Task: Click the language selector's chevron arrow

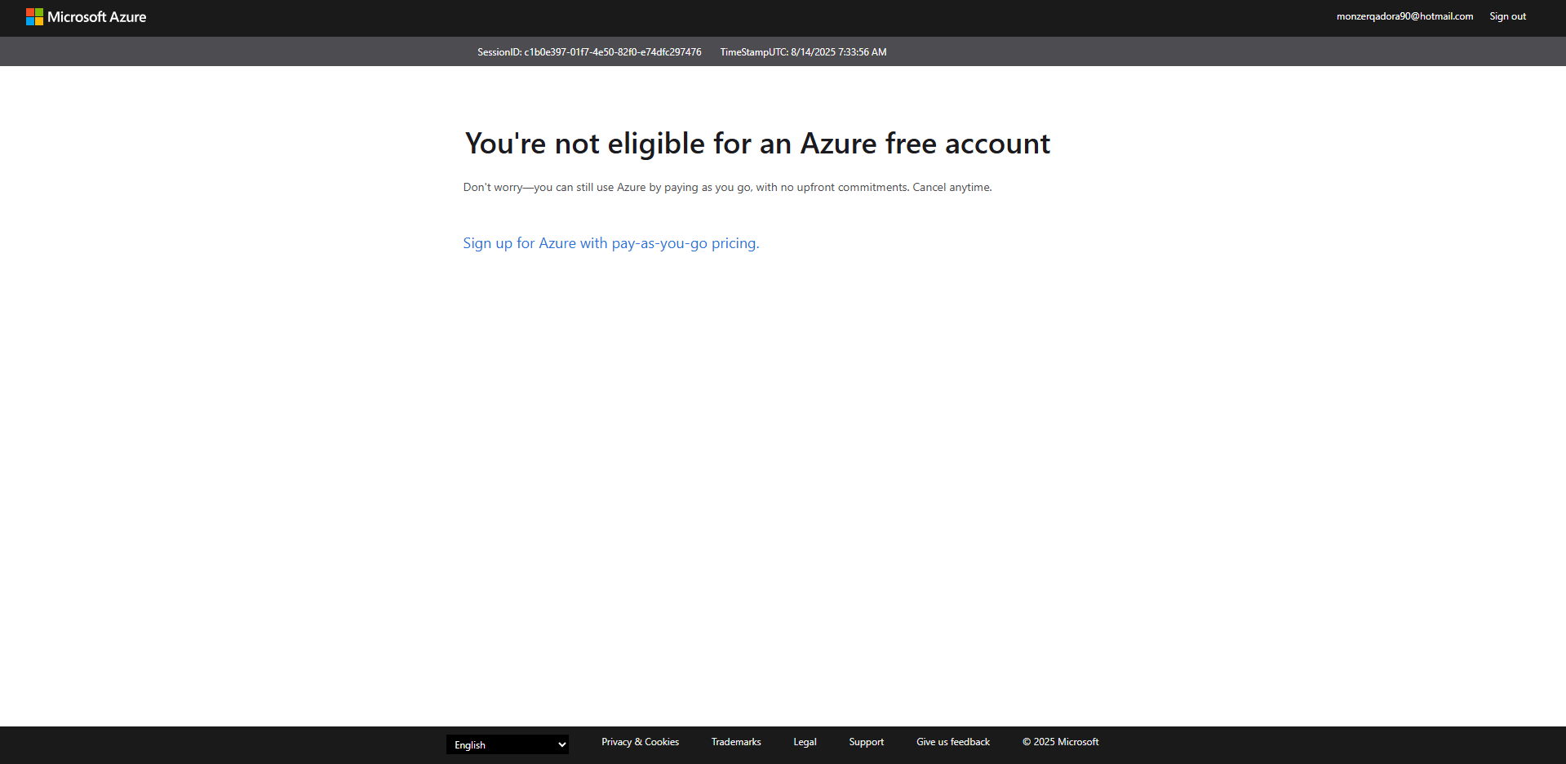Action: tap(561, 744)
